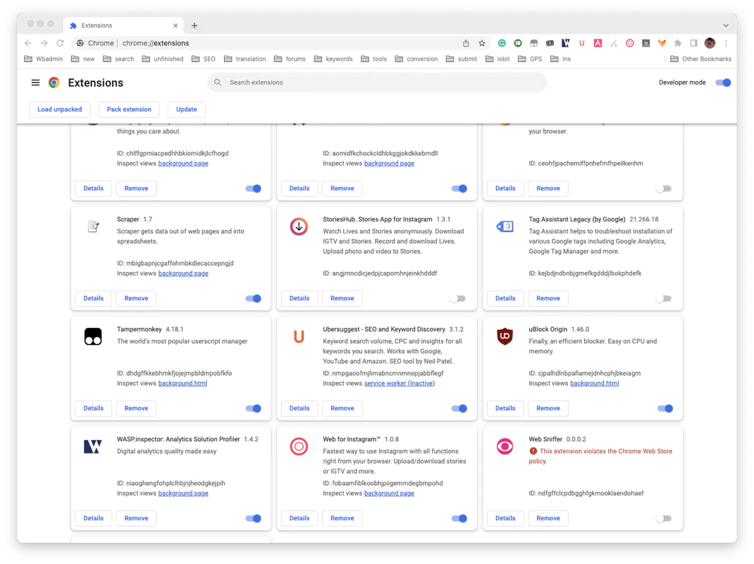Open the Tampermonkey toolbar icon
This screenshot has width=754, height=564.
tap(533, 43)
